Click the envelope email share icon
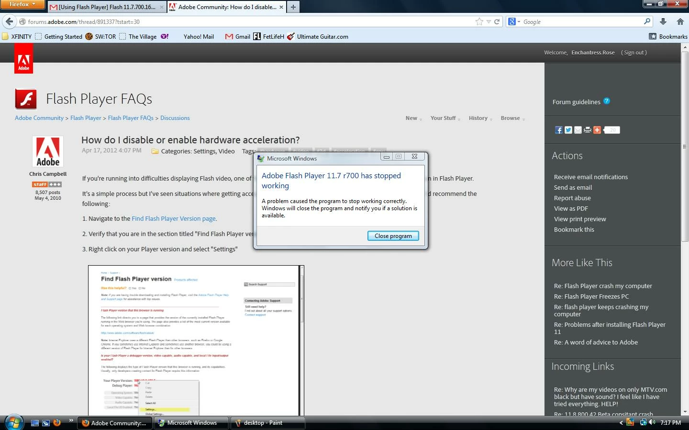 point(578,130)
